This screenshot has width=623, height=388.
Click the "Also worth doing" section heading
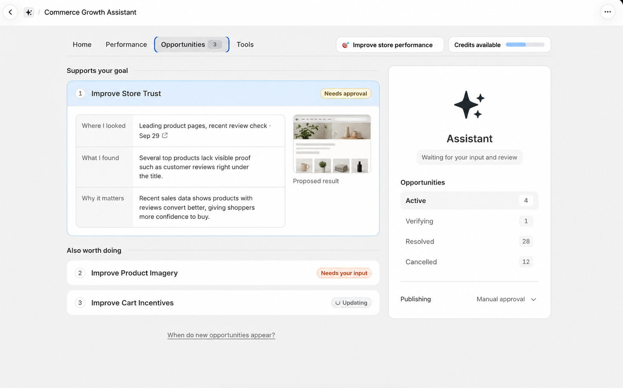pos(94,250)
